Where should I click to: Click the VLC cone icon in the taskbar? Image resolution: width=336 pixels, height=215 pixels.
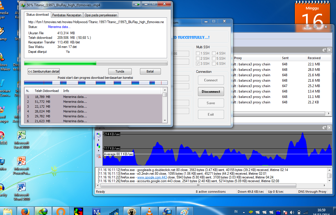pyautogui.click(x=149, y=212)
